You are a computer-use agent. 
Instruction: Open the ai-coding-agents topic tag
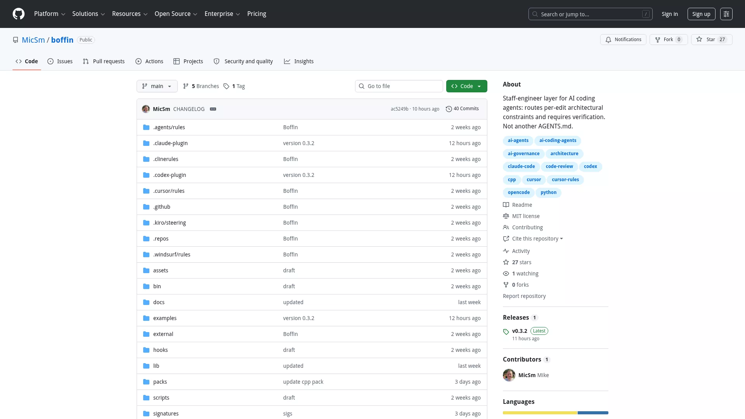pos(558,140)
